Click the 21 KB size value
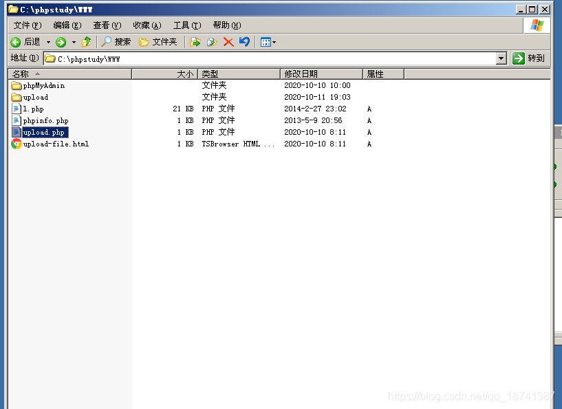The height and width of the screenshot is (409, 562). (183, 109)
